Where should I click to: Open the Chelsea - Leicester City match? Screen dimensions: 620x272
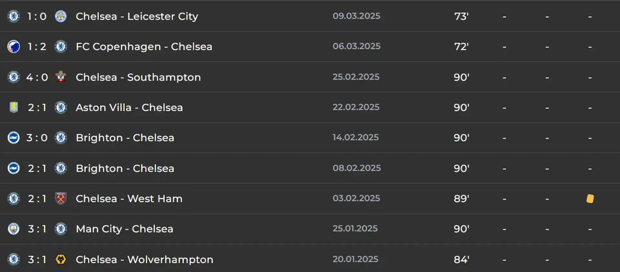click(137, 16)
